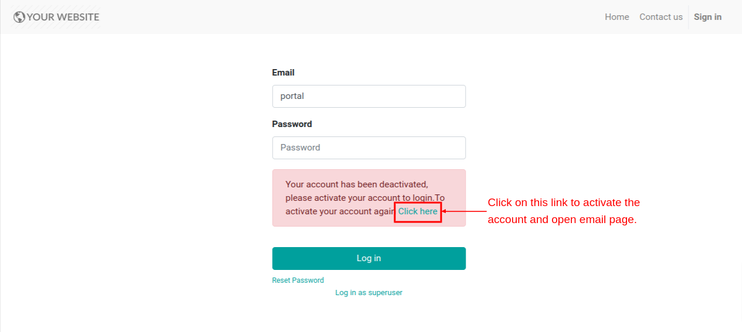Click the teal Log in button

369,258
